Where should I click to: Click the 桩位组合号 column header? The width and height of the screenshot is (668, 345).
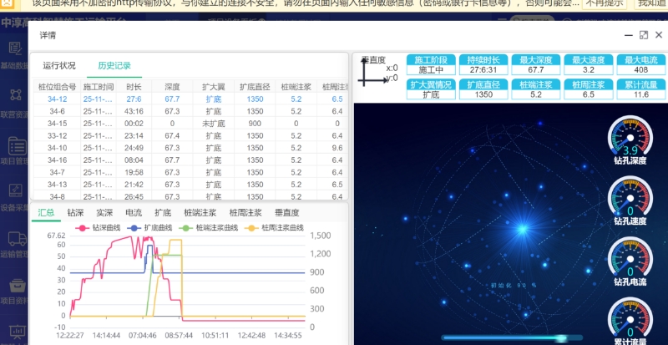coord(58,87)
